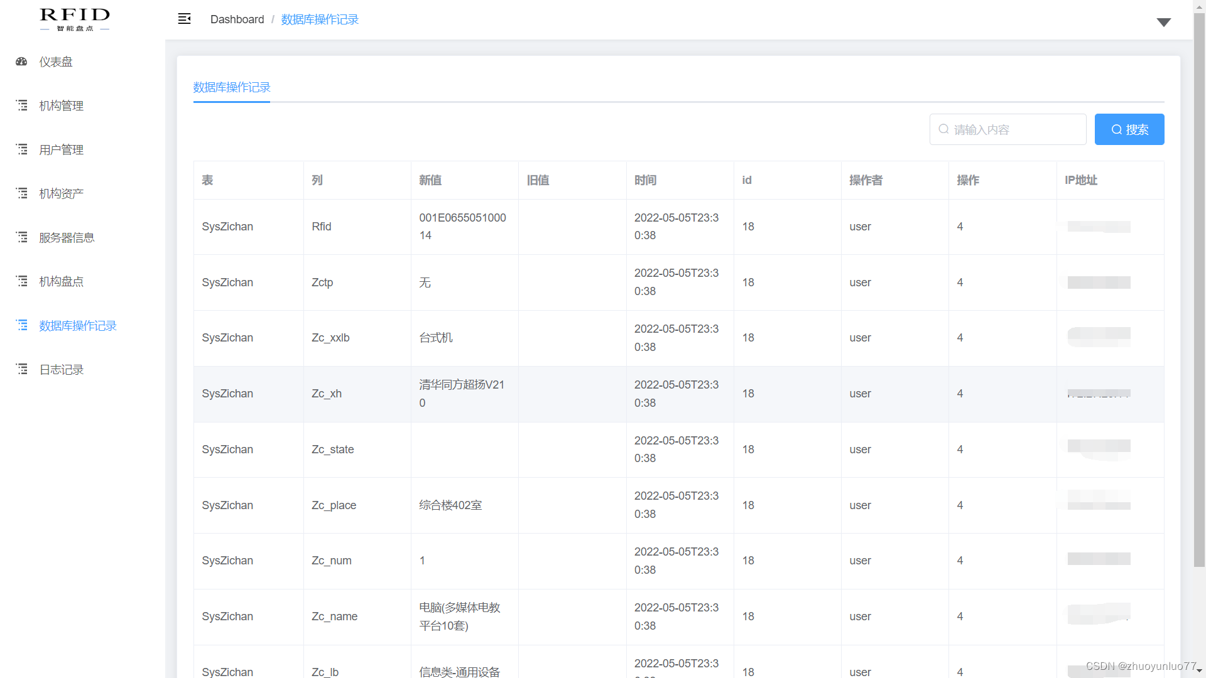Click the RFID 智能盘点 logo
The width and height of the screenshot is (1206, 678).
[x=75, y=19]
